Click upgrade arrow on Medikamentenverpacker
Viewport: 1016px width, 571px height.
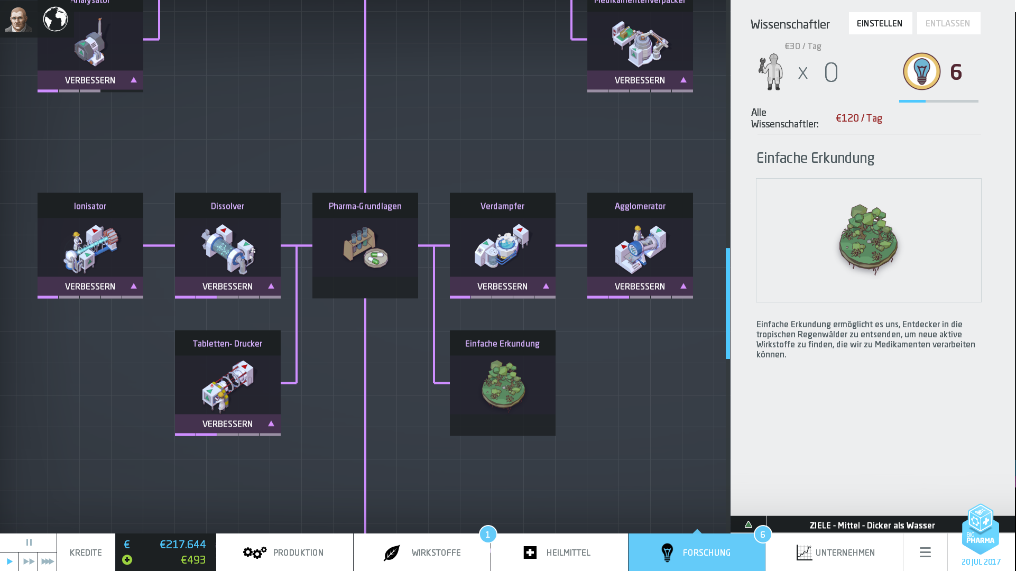click(684, 80)
